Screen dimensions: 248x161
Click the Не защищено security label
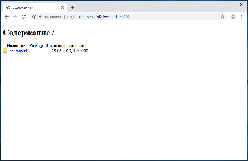[50, 17]
